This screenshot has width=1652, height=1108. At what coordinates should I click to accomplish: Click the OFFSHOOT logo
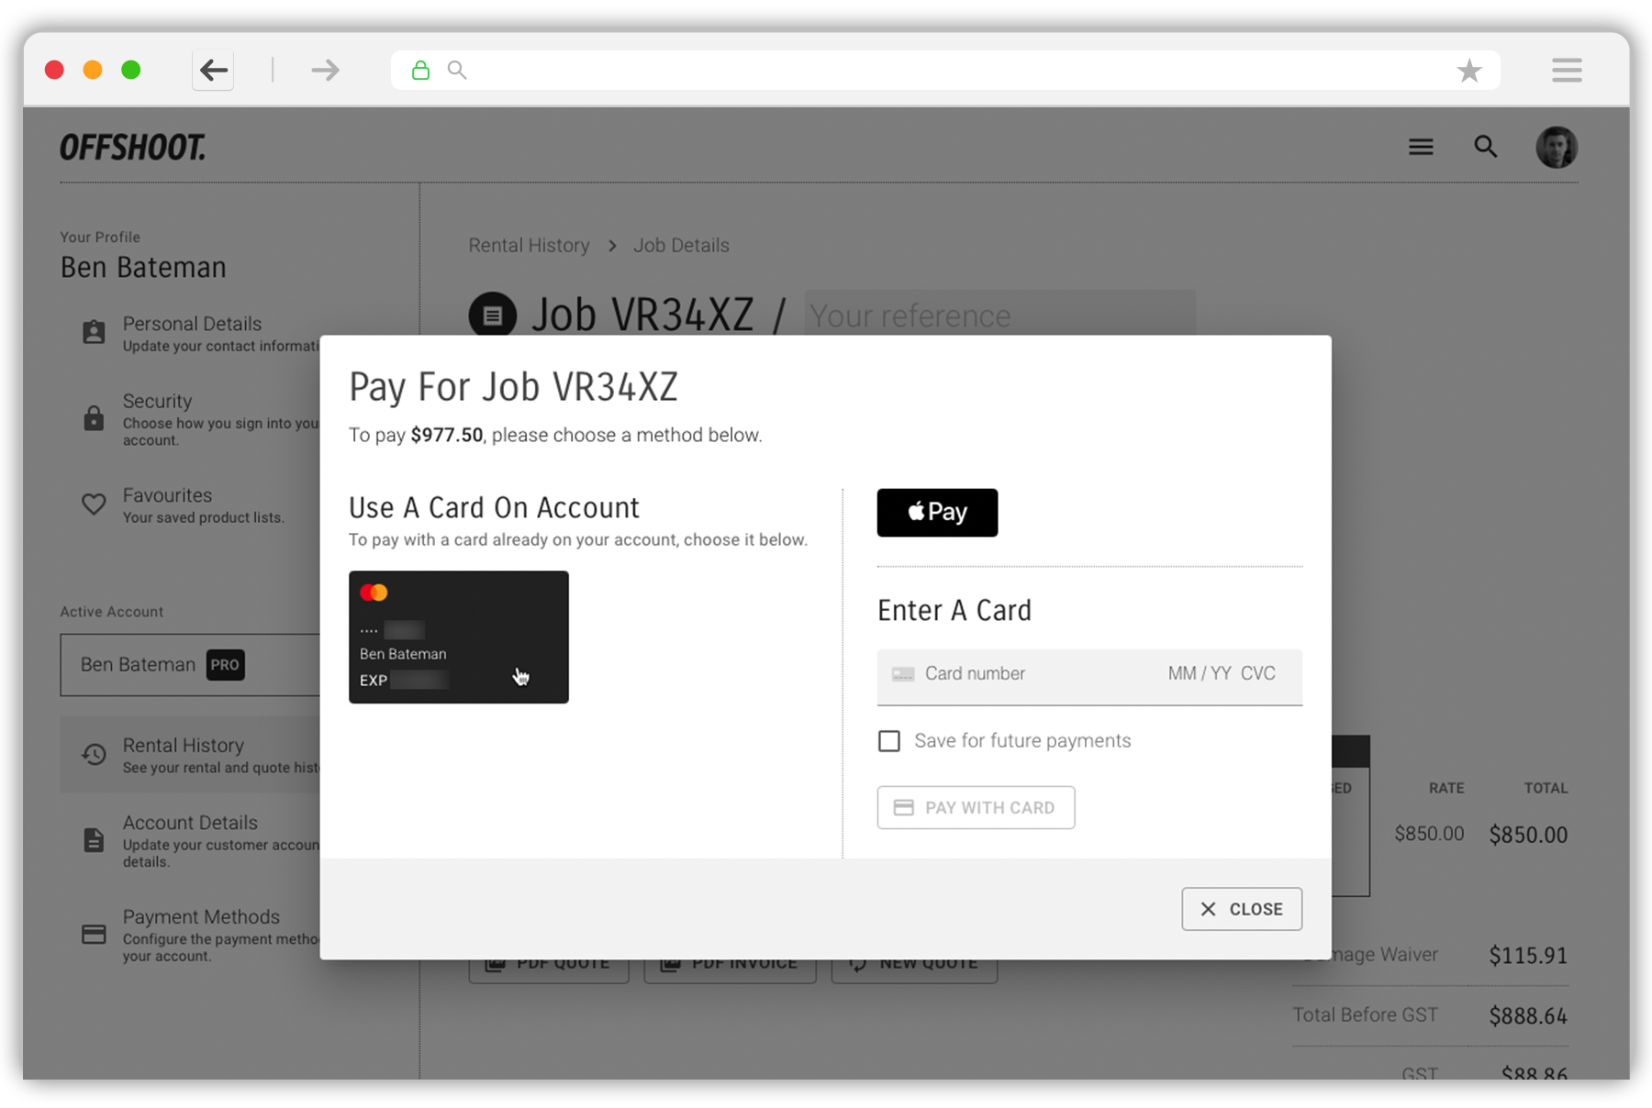133,147
